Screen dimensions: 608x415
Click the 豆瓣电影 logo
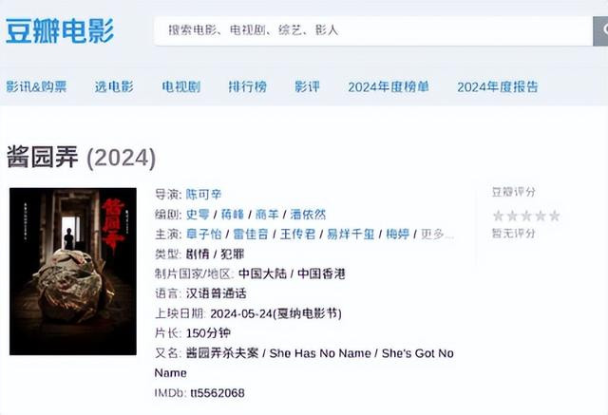coord(60,31)
